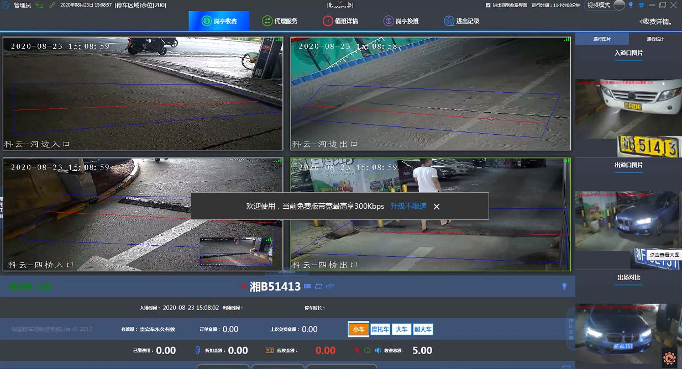Click the lightbulb tip icon beside plate row
682x369 pixels.
[x=564, y=286]
